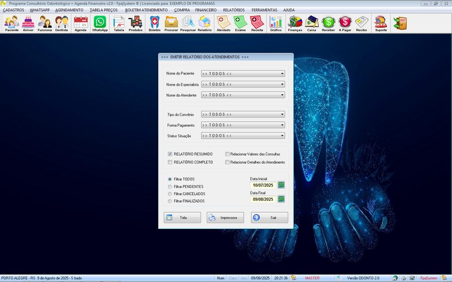
Task: Open the Caixa cash register icon
Action: coord(311,23)
